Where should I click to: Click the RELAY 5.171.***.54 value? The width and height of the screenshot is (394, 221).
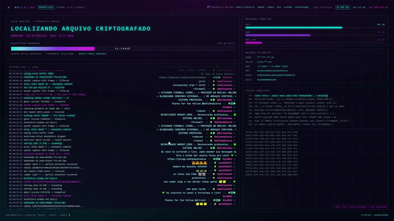264,62
